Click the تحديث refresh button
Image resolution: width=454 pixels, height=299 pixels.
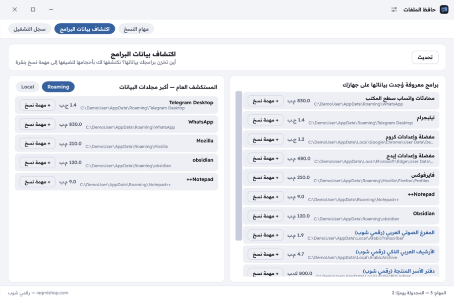425,57
